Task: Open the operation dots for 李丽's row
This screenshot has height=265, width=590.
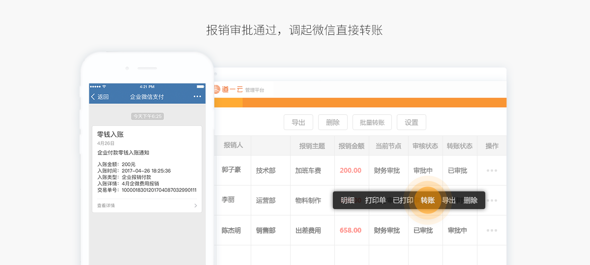Action: 492,201
